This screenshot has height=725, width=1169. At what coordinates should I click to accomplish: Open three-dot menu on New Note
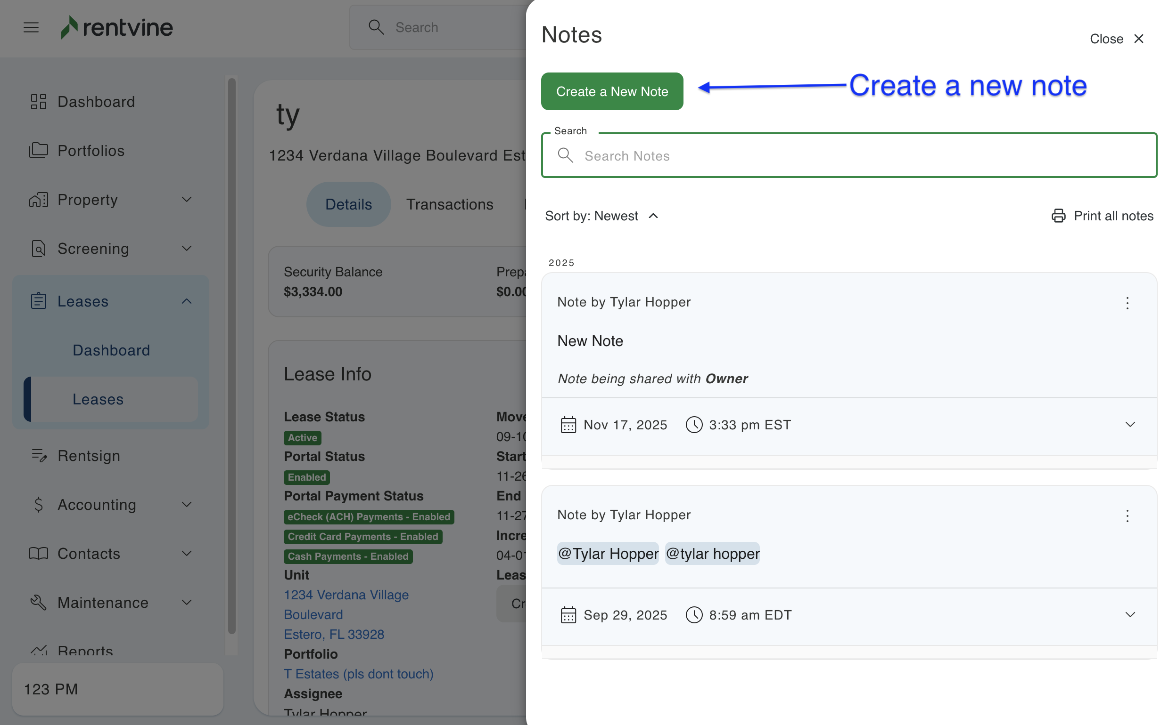coord(1127,303)
